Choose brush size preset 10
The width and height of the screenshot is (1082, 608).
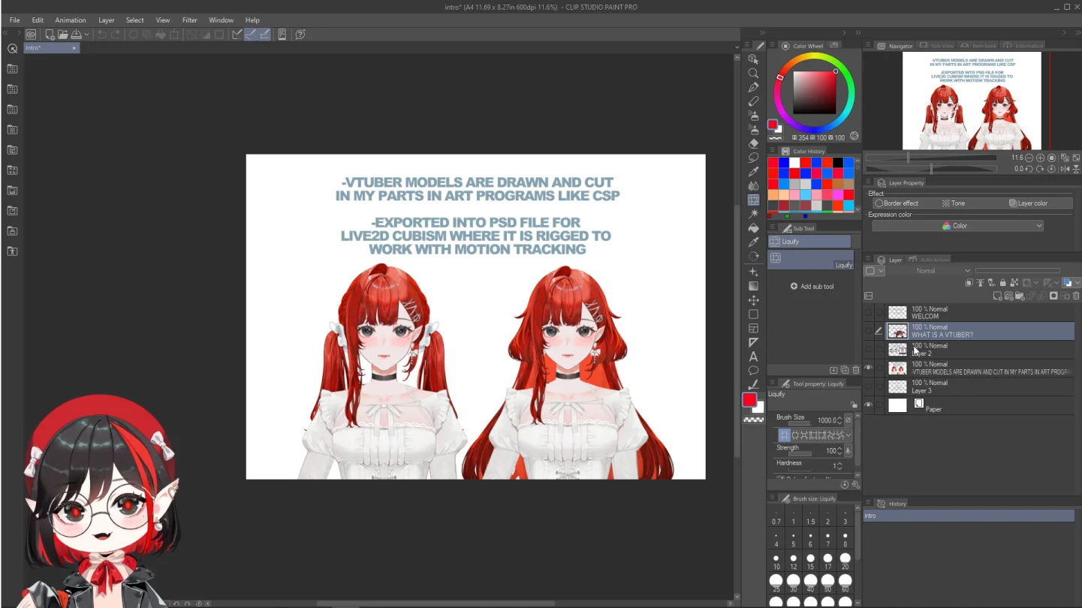[776, 561]
